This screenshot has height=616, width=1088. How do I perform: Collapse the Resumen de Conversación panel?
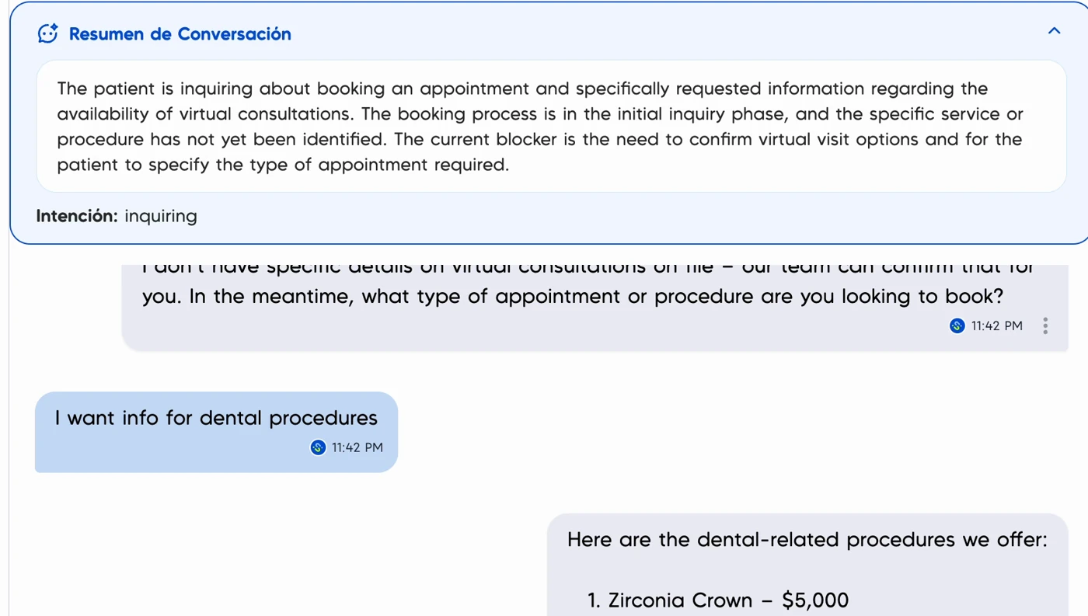(x=1054, y=31)
